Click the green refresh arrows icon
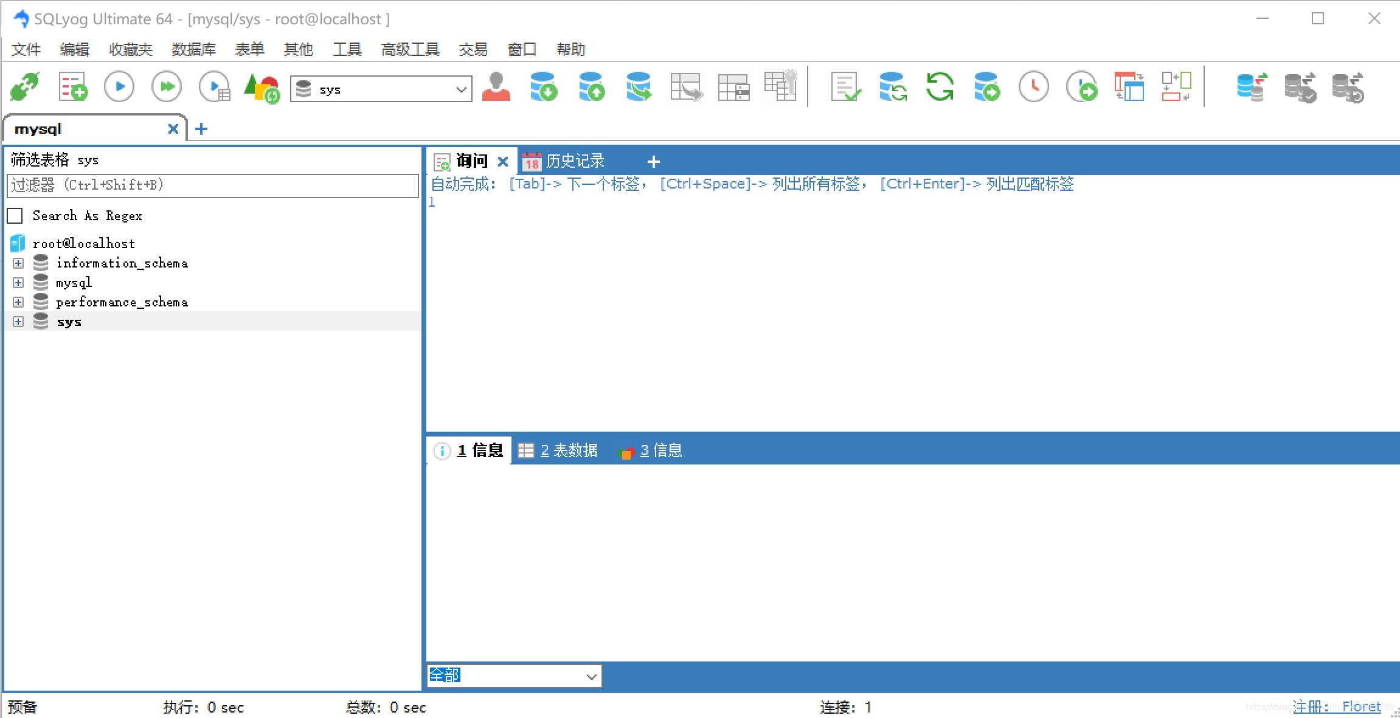The image size is (1400, 718). (940, 88)
